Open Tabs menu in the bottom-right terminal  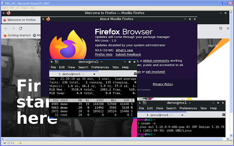pyautogui.click(x=203, y=108)
